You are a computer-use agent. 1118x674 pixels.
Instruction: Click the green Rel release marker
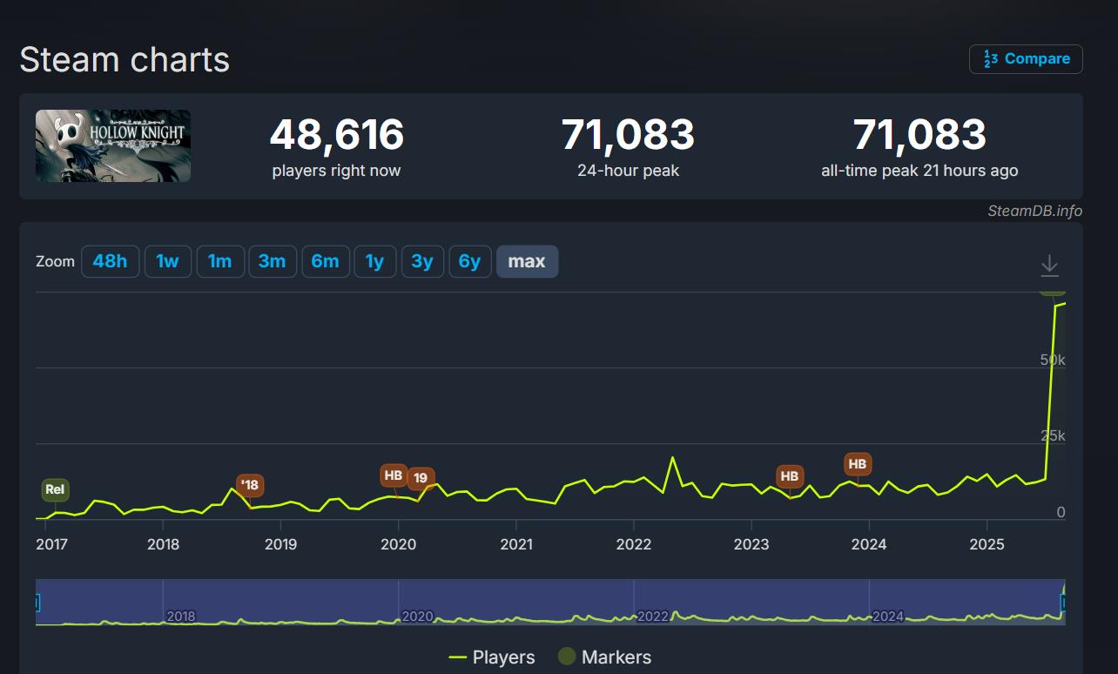tap(55, 489)
